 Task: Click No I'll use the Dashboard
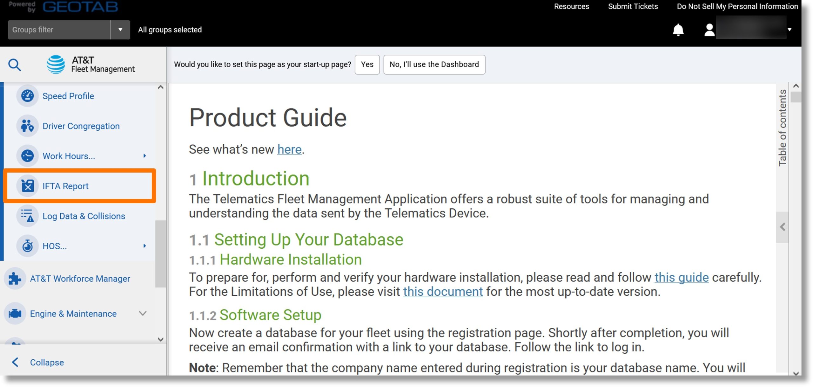click(434, 64)
